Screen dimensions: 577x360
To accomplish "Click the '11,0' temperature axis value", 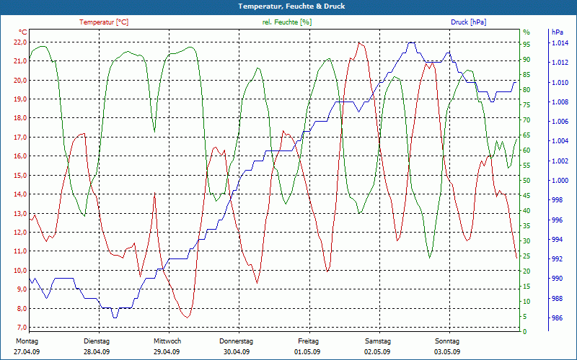I will click(x=20, y=251).
